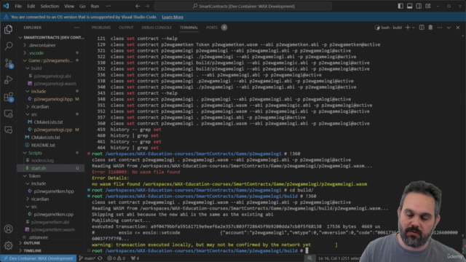The width and height of the screenshot is (466, 262).
Task: Go forward with the navigation arrow
Action: pos(147,6)
